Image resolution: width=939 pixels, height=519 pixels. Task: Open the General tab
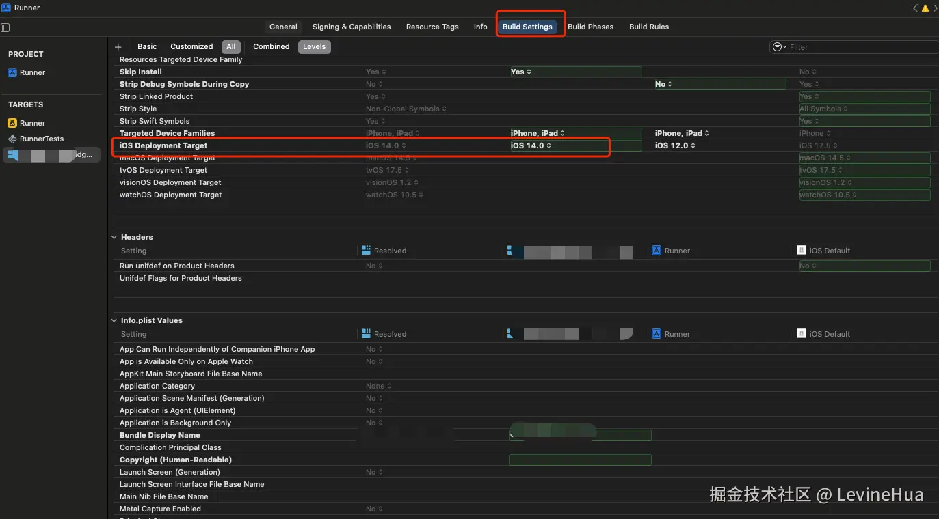pyautogui.click(x=283, y=27)
